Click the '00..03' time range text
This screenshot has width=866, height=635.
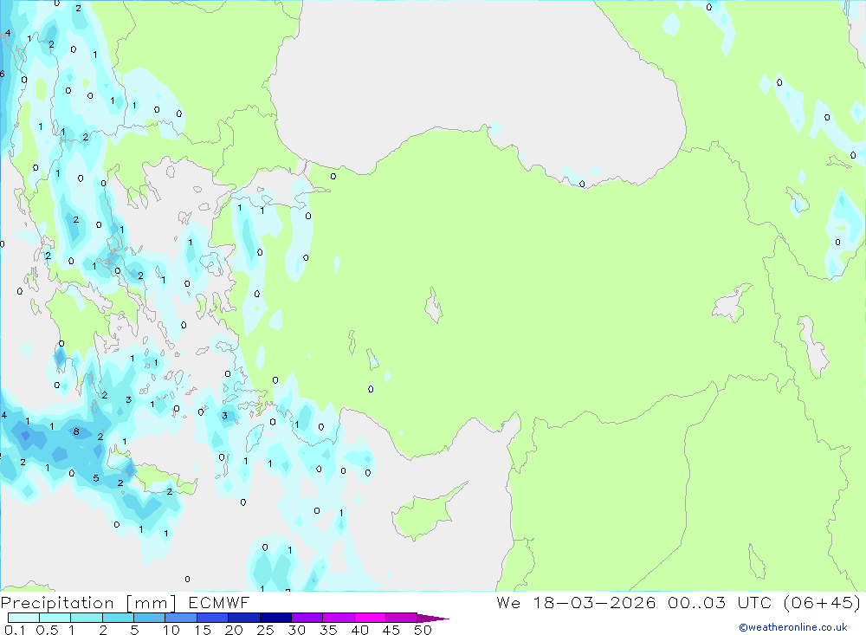696,602
